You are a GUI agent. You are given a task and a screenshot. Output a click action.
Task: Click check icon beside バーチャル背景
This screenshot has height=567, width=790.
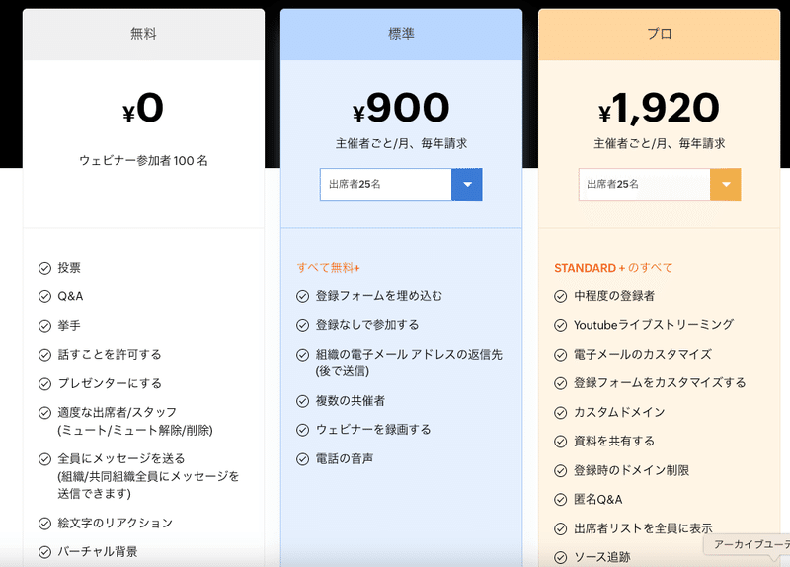(x=44, y=552)
